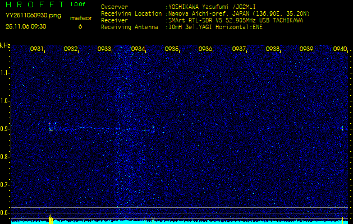Click the 0934 time marker
This screenshot has width=353, height=224.
tap(138, 49)
